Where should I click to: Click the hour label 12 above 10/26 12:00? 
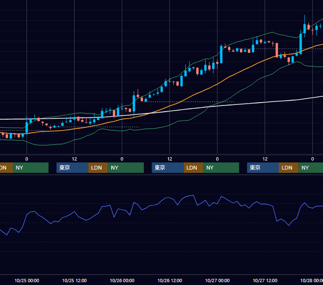[x=170, y=159]
